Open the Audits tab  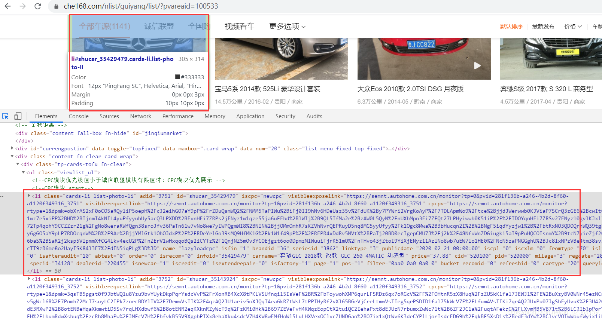(314, 116)
